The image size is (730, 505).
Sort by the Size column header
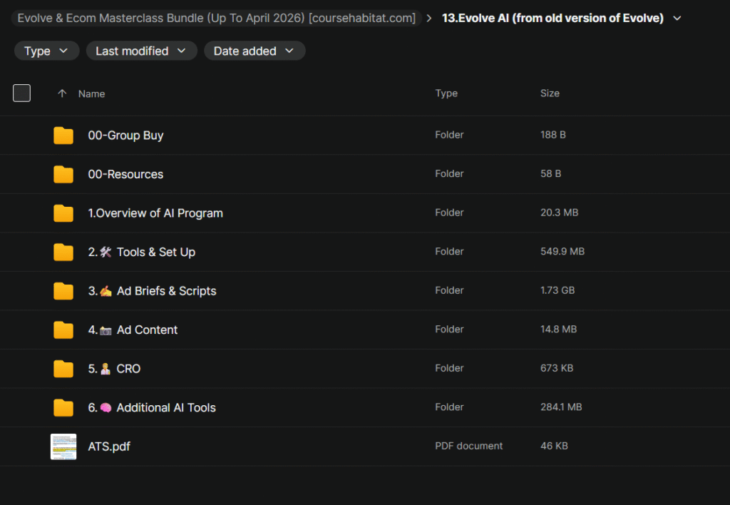tap(550, 93)
